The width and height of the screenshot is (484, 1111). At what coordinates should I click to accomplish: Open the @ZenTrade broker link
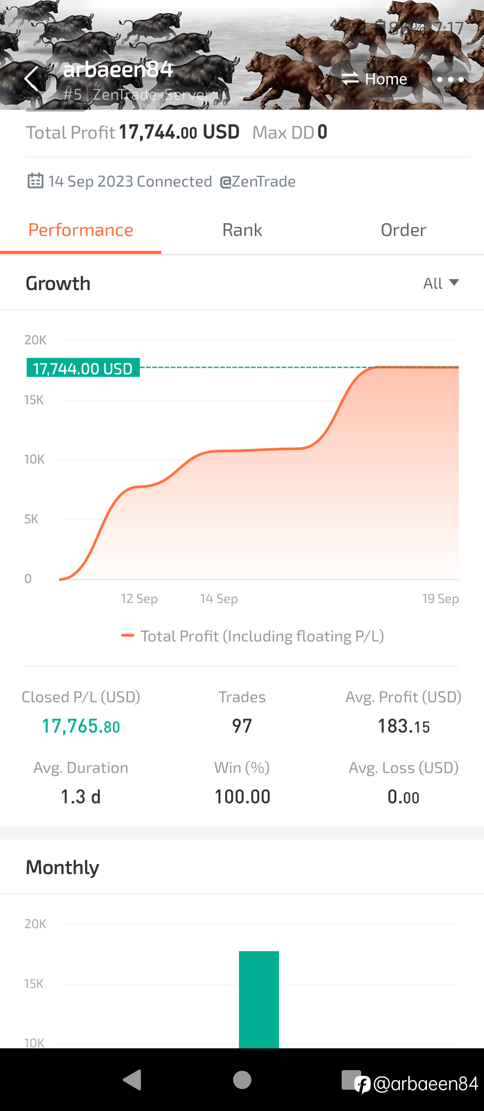[x=258, y=181]
